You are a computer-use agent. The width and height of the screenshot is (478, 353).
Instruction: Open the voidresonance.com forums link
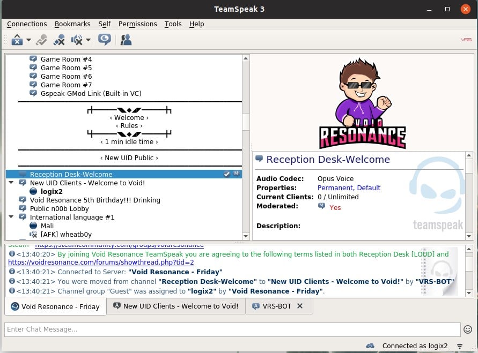pyautogui.click(x=101, y=262)
